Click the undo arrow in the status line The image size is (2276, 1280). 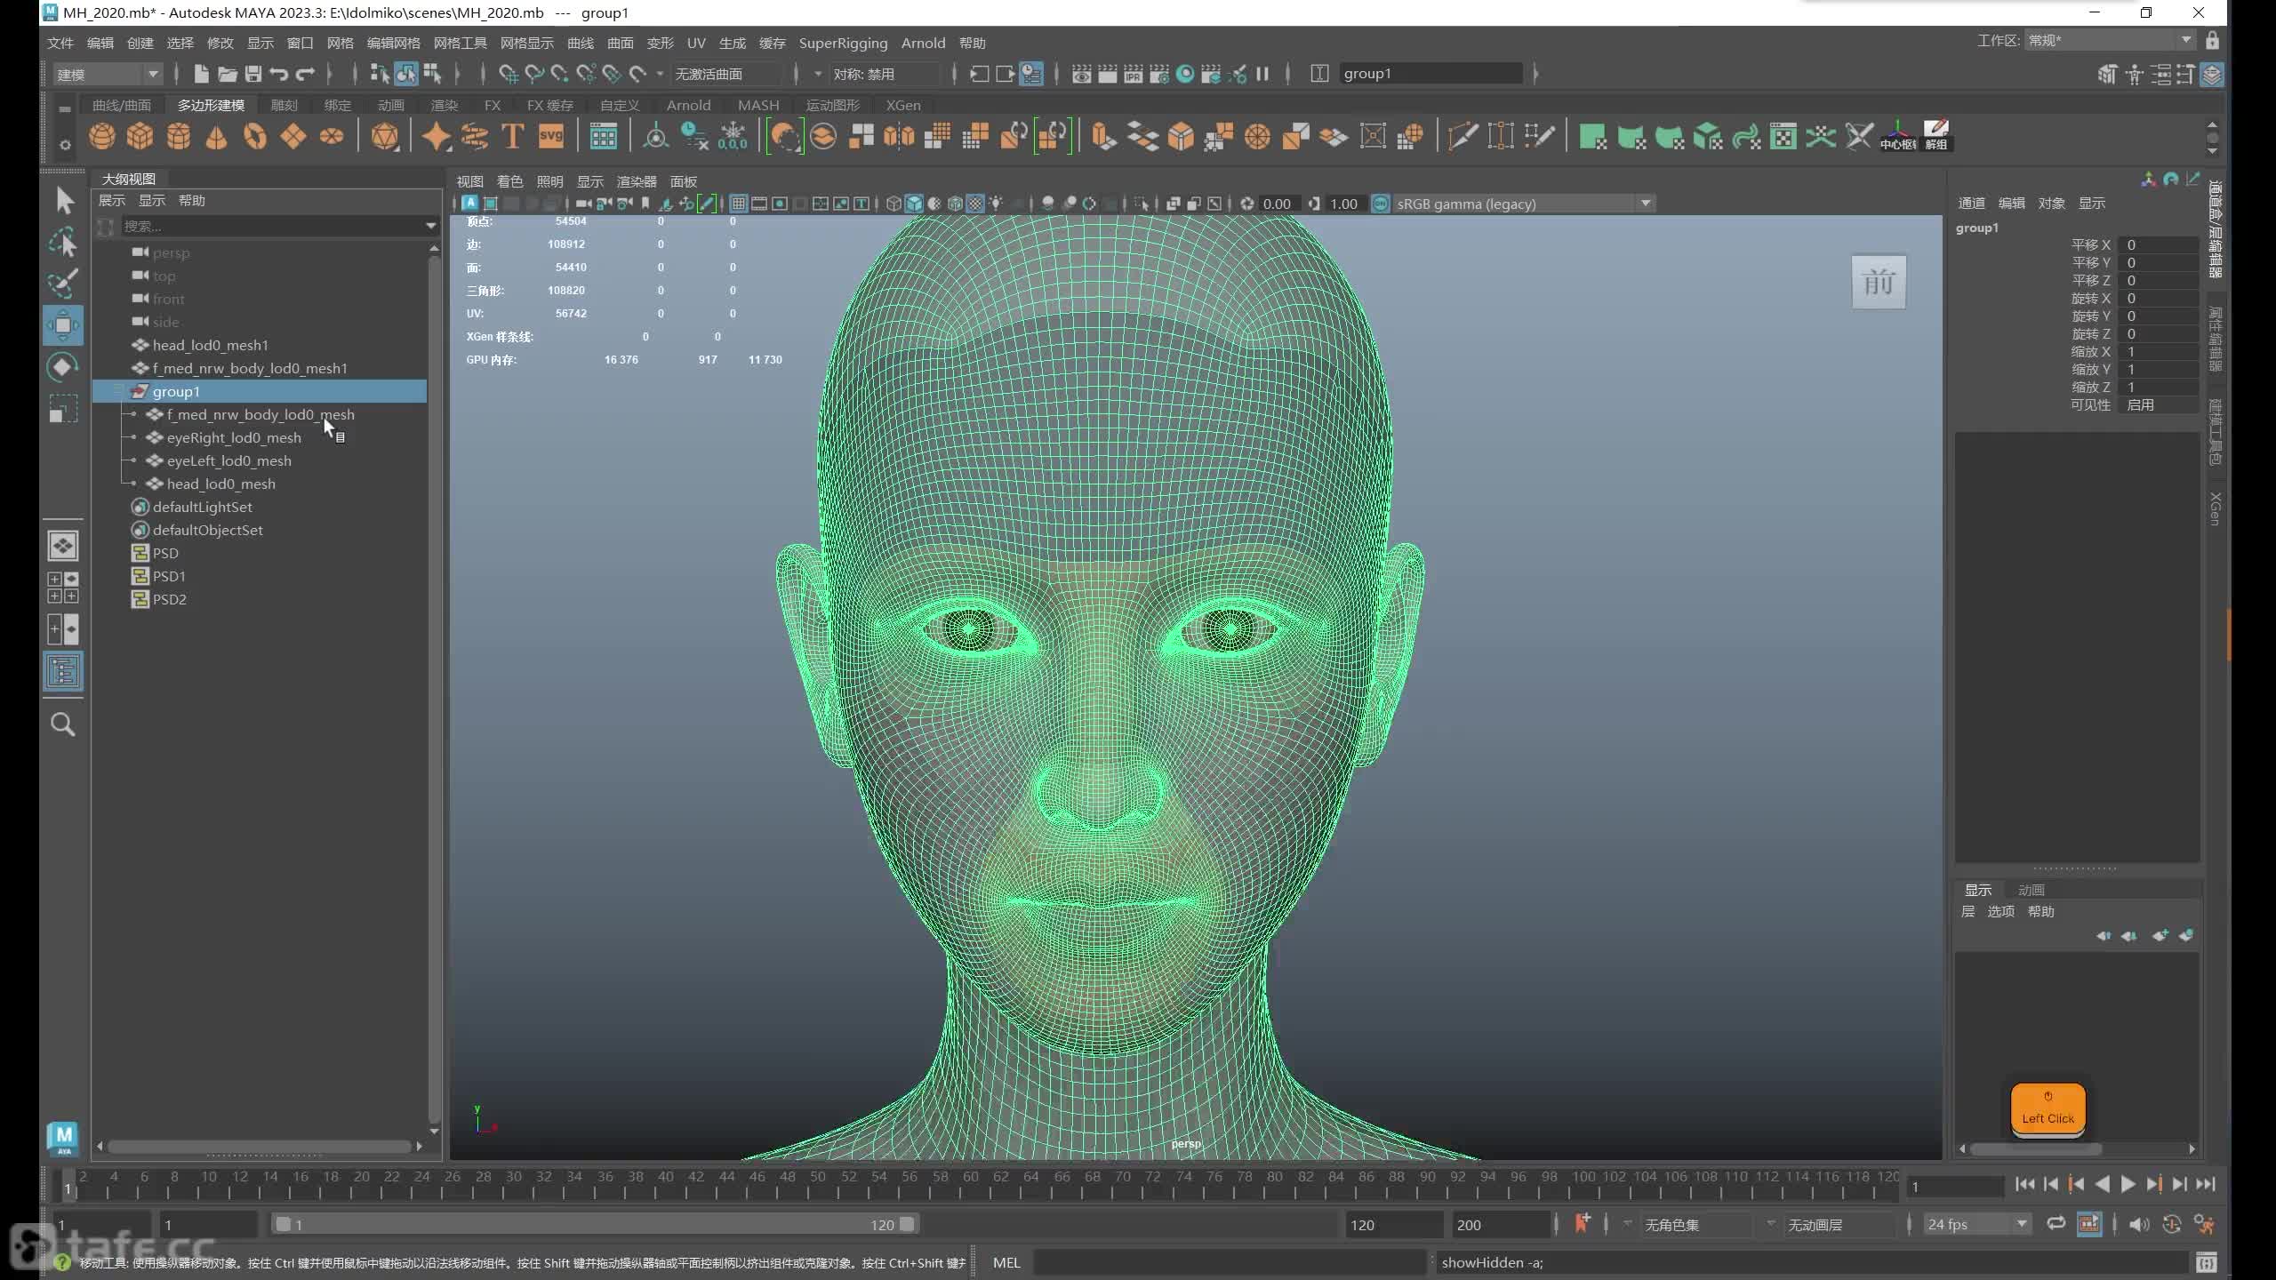point(279,74)
